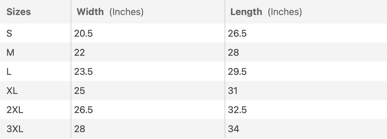This screenshot has height=139, width=387.
Task: Click the 29.5 length value
Action: (x=237, y=72)
